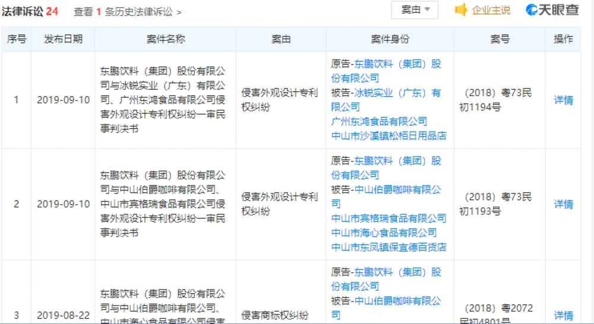Open 中山市宾格瑞食品有限公司 link

pyautogui.click(x=388, y=218)
